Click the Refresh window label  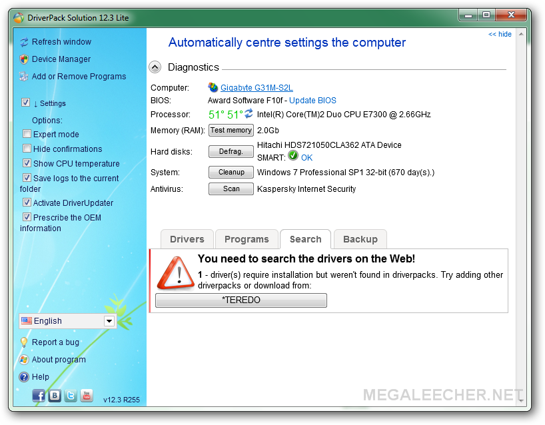(61, 42)
